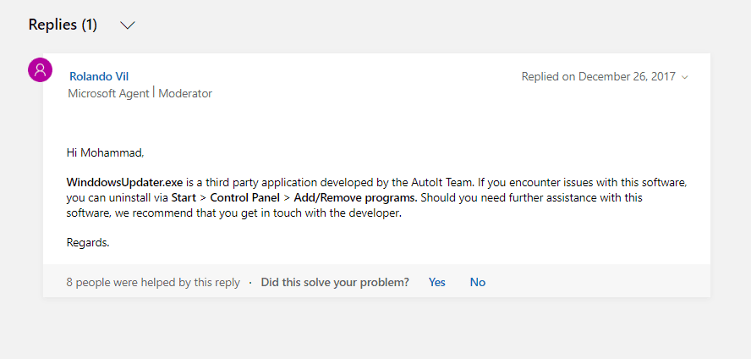Click "8 people were helped by this reply"
Image resolution: width=751 pixels, height=359 pixels.
click(153, 282)
